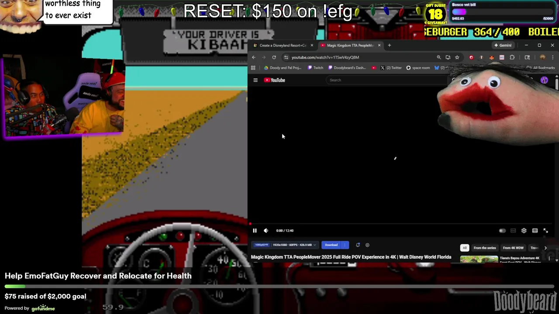Open the 1080p60 quality dropdown

click(284, 245)
